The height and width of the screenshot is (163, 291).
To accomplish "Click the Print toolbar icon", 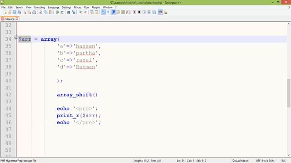I will point(34,12).
